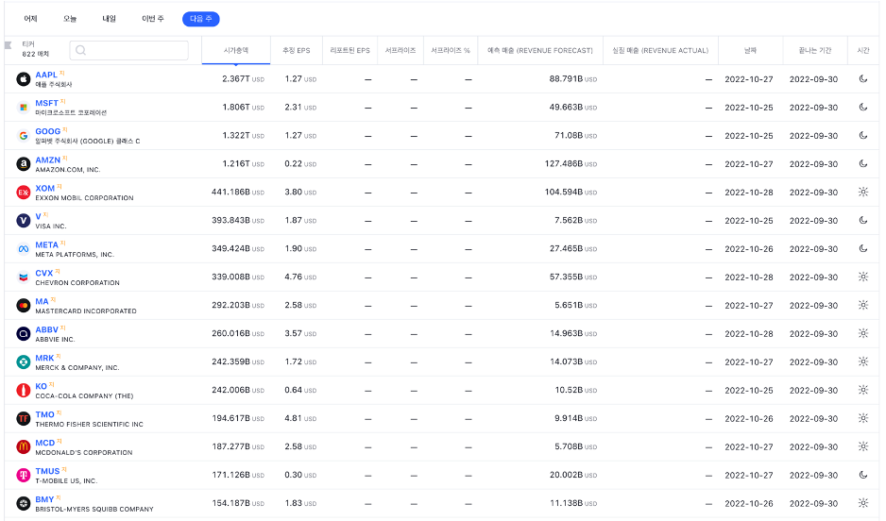The height and width of the screenshot is (521, 886).
Task: Focus the ticker search input field
Action: click(x=128, y=50)
